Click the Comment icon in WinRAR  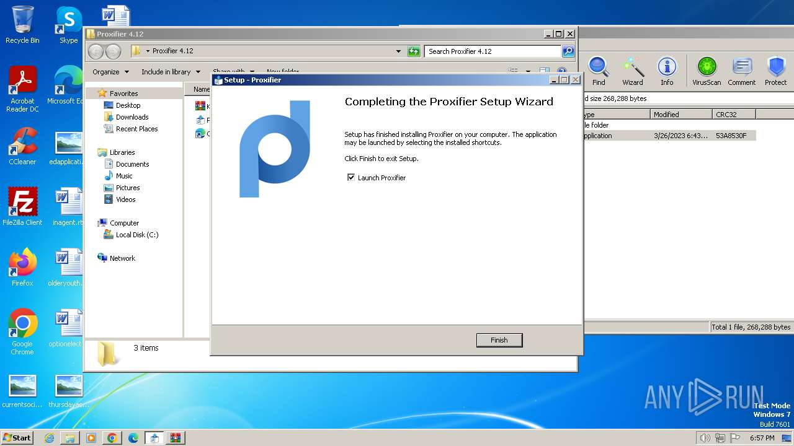(x=741, y=71)
